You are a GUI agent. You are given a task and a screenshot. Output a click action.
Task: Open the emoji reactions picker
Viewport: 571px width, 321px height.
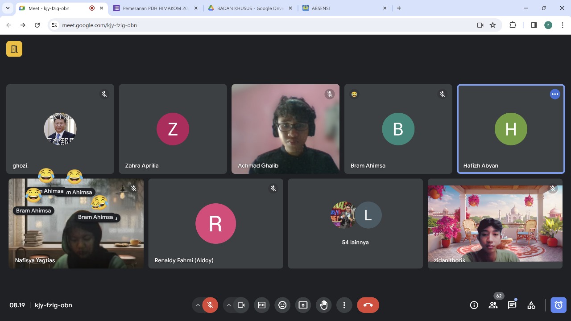282,305
